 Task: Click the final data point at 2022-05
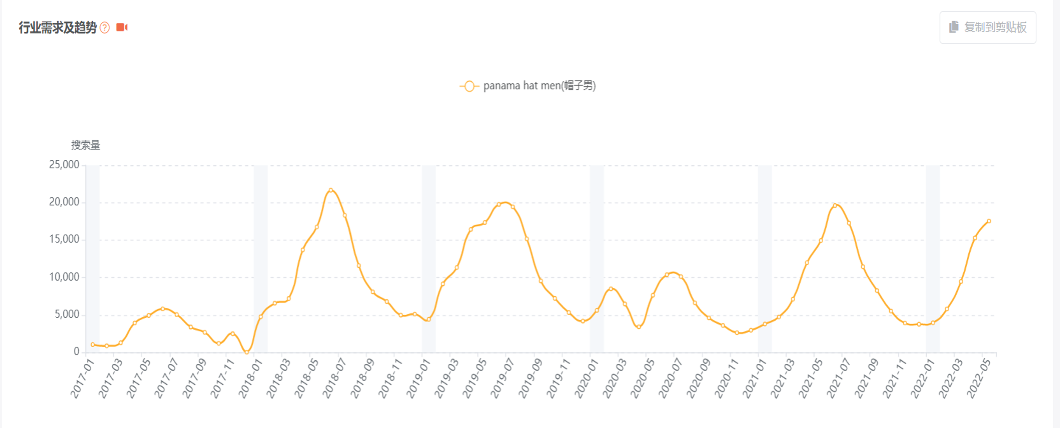point(989,221)
